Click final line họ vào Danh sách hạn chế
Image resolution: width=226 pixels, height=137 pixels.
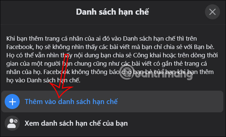(43, 80)
